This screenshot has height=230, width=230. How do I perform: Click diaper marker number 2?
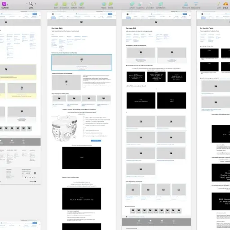68,117
